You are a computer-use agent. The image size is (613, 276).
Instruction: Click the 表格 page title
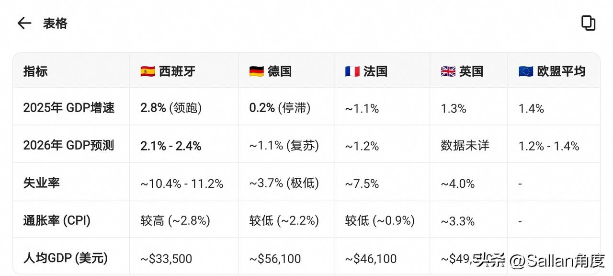(x=55, y=23)
